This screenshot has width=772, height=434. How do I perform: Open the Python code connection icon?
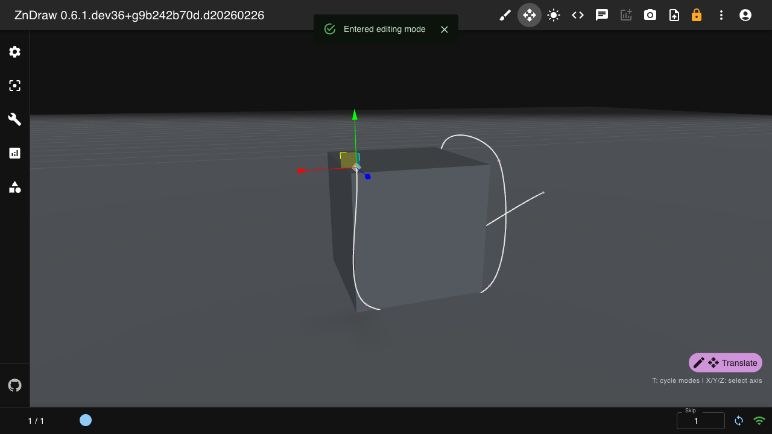coord(578,15)
